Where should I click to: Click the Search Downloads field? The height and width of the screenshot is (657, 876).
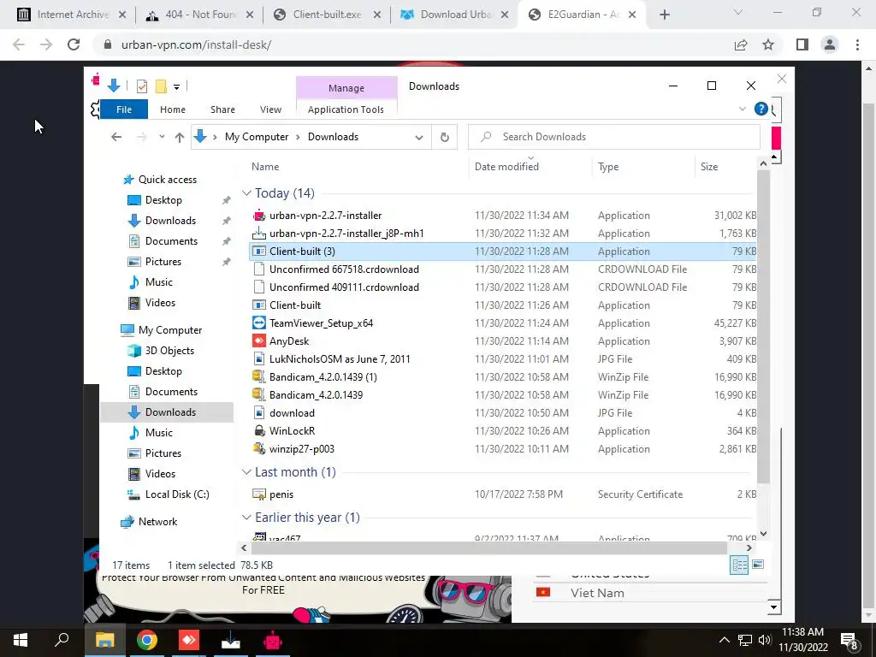tap(614, 137)
